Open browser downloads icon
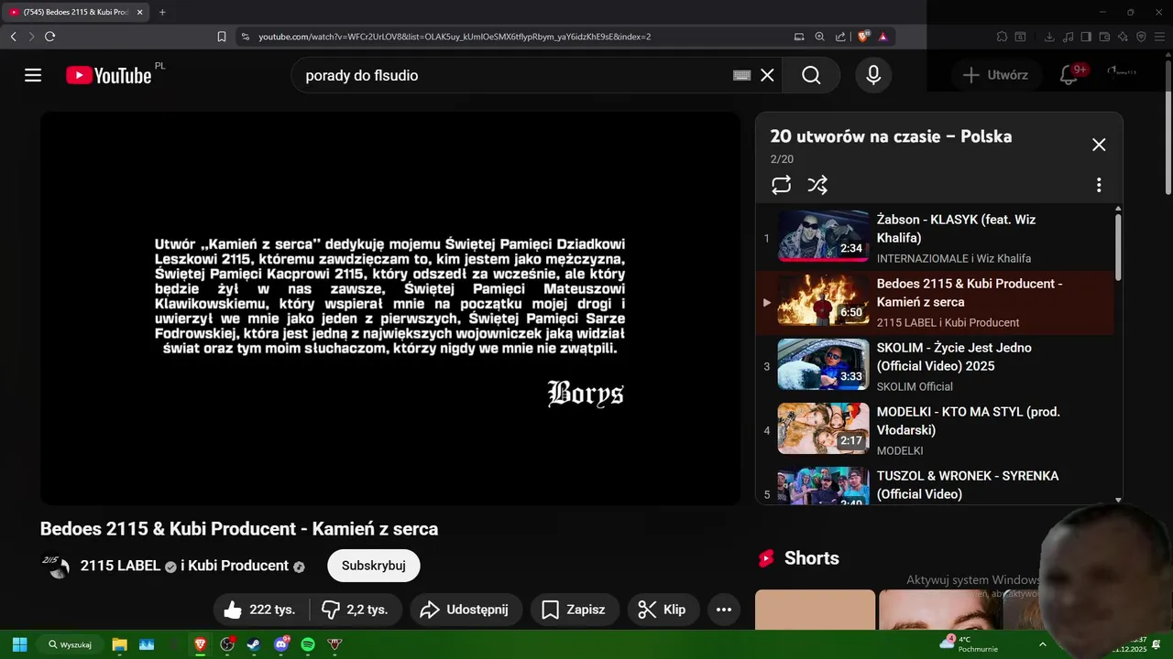This screenshot has width=1173, height=659. (x=1049, y=37)
